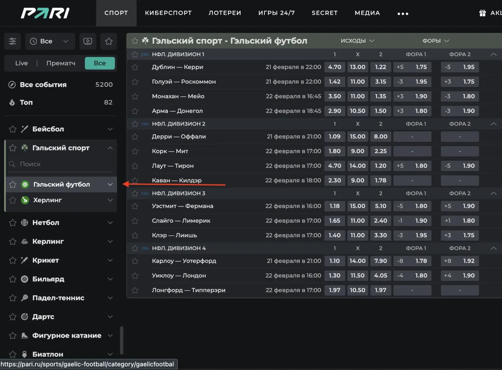This screenshot has height=370, width=502.
Task: Open the Все time filter dropdown
Action: click(50, 41)
